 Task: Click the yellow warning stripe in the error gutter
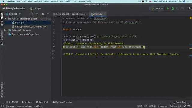click(190, 49)
